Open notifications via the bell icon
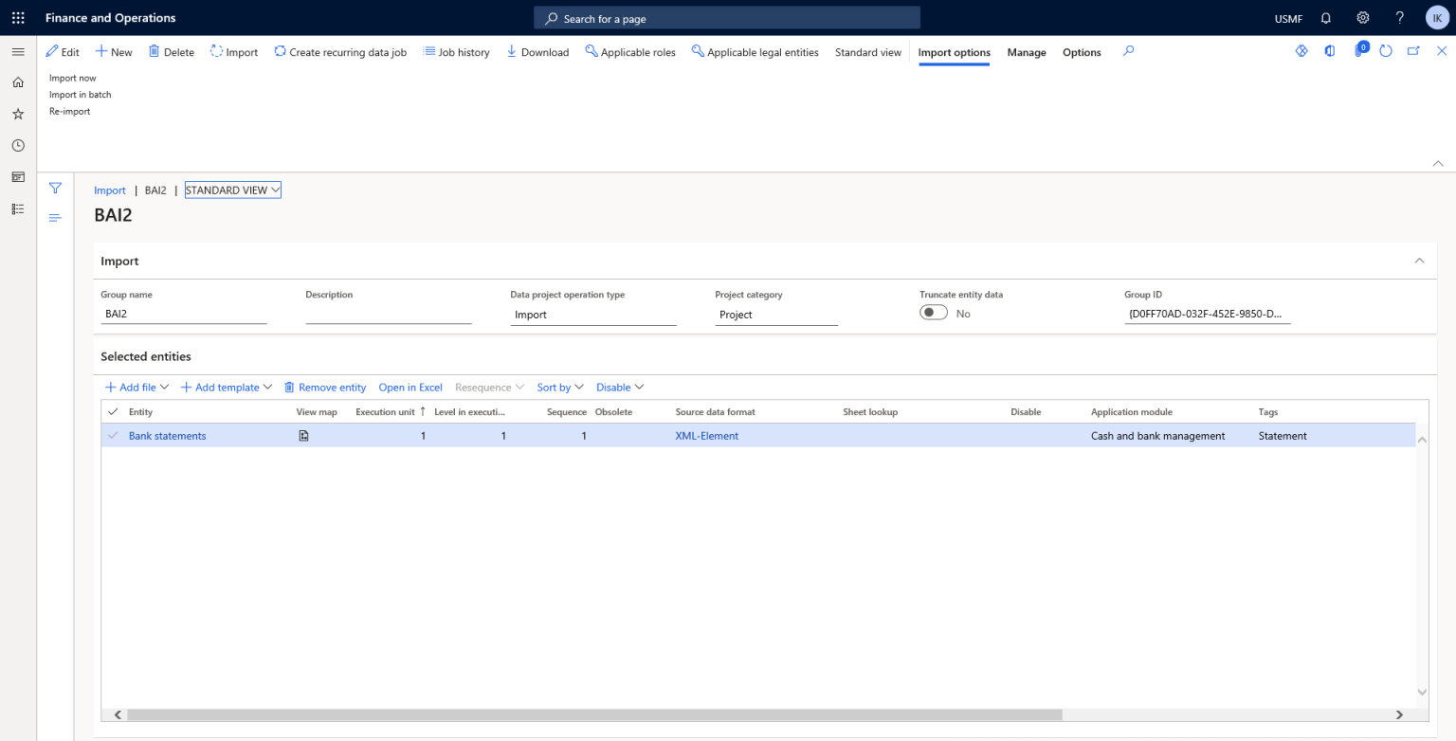1456x741 pixels. (x=1325, y=17)
